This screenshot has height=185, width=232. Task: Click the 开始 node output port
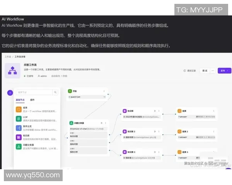pos(108,94)
